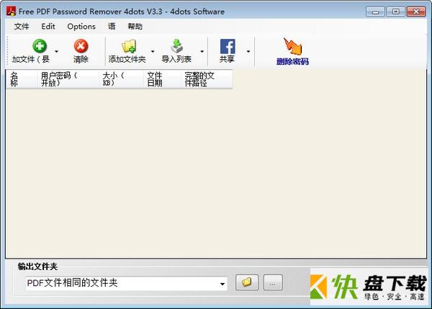Click the red Clear (清除) icon
The height and width of the screenshot is (309, 432).
coord(81,46)
